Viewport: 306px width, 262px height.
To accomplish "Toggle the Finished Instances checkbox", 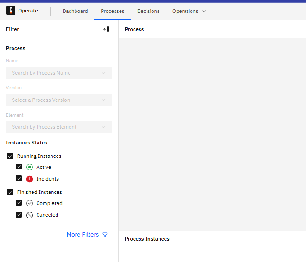I will pos(10,192).
